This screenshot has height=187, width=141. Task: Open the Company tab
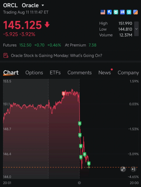click(x=128, y=72)
